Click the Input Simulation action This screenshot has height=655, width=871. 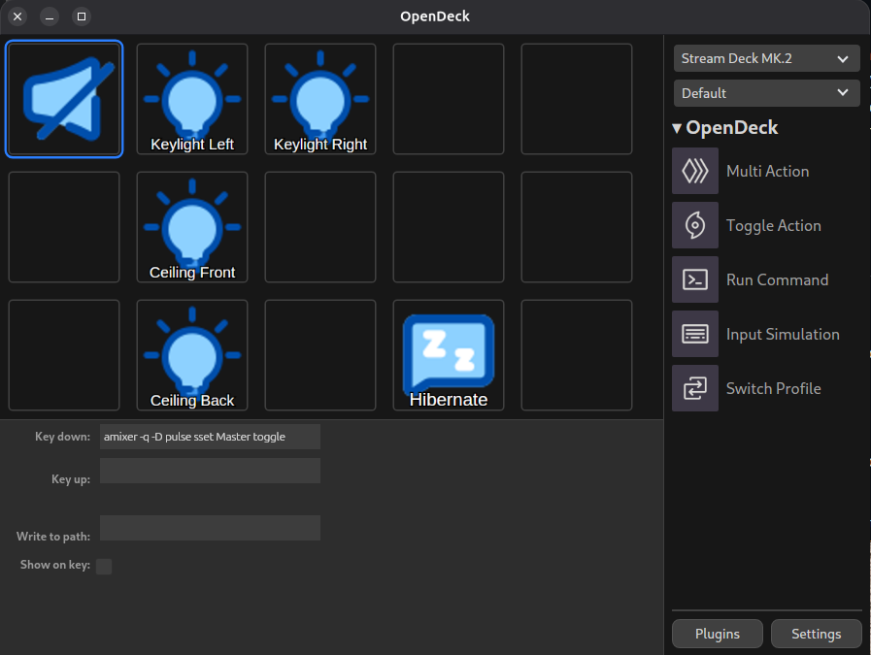pos(694,334)
